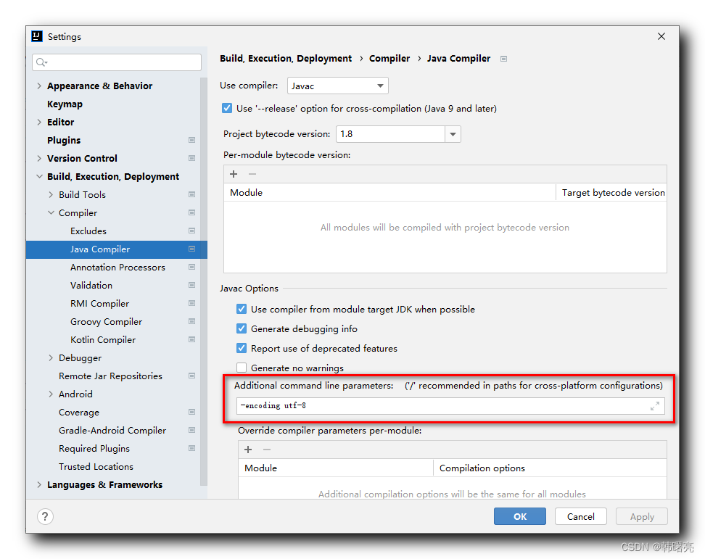Open Keymap settings page
705x559 pixels.
pos(65,104)
